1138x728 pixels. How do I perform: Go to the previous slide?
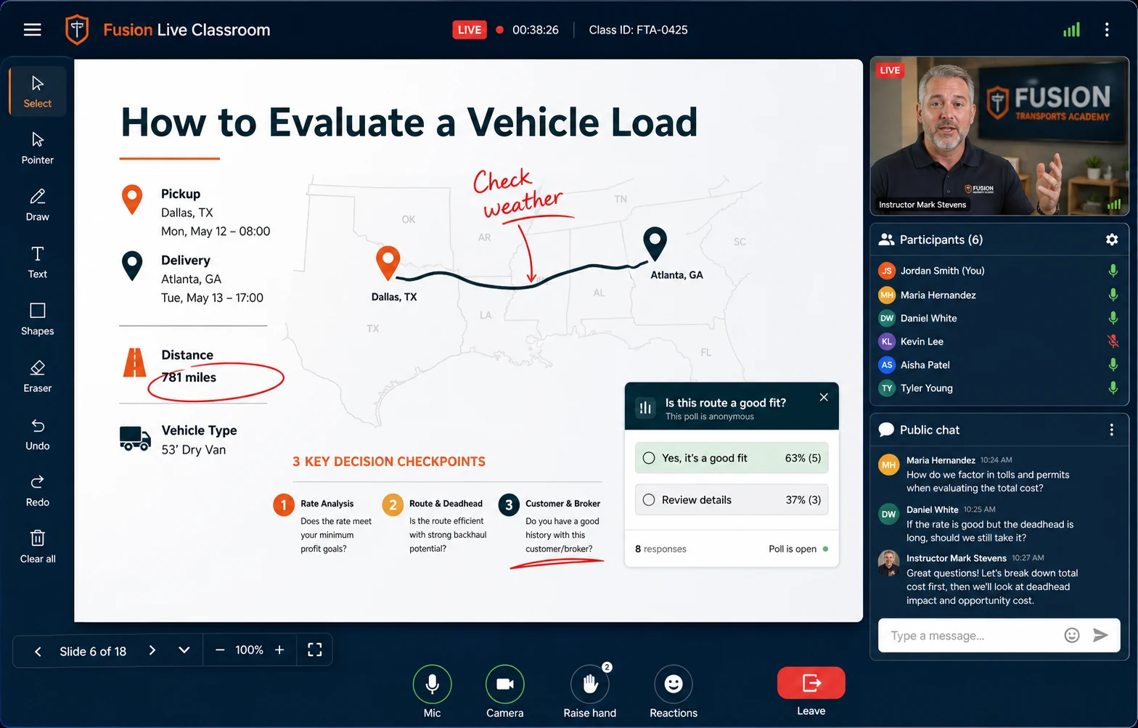38,651
